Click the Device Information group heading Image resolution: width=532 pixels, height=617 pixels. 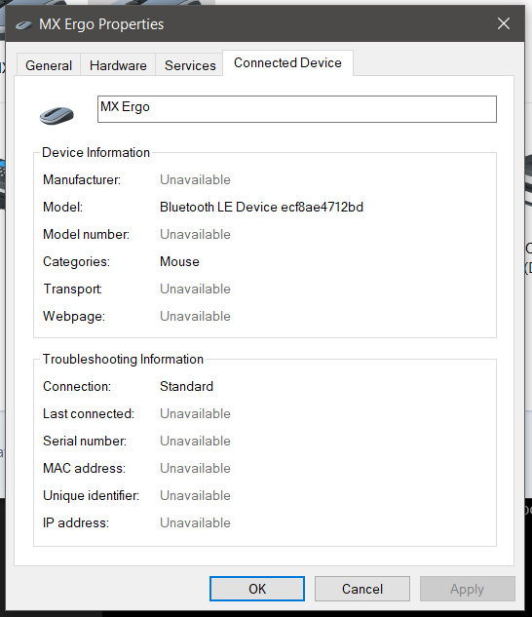point(96,153)
